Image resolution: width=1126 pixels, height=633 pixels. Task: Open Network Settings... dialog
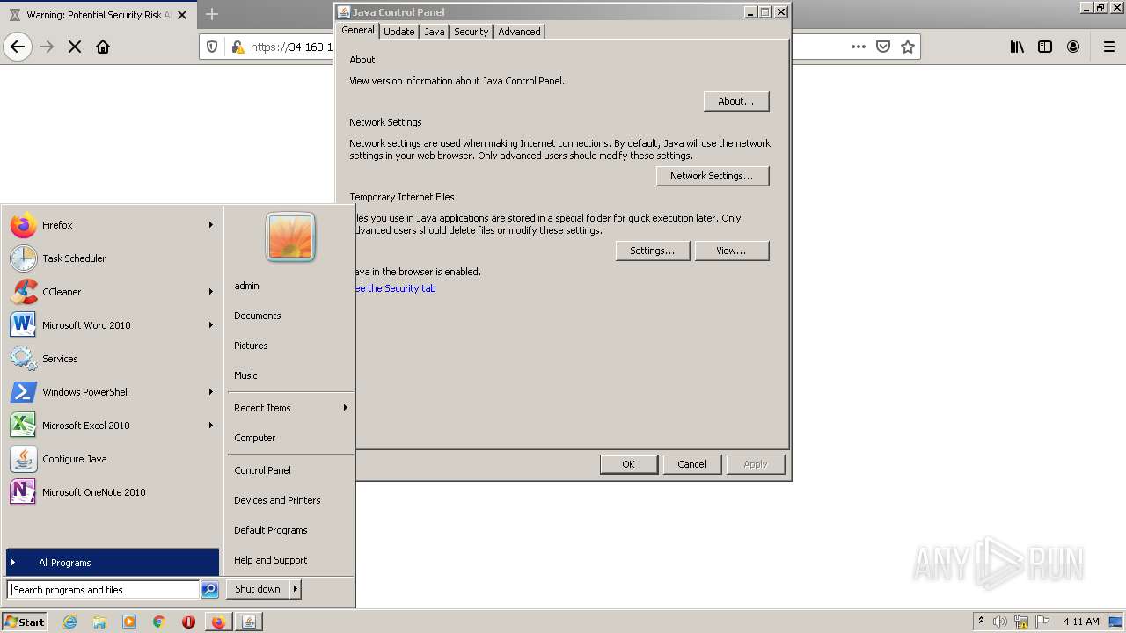pos(713,176)
